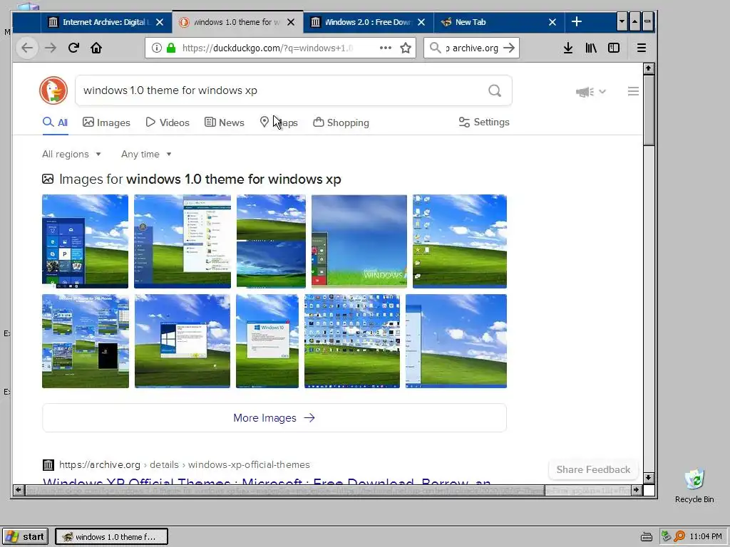The height and width of the screenshot is (547, 730).
Task: Open DuckDuckGo side menu icon
Action: [633, 91]
